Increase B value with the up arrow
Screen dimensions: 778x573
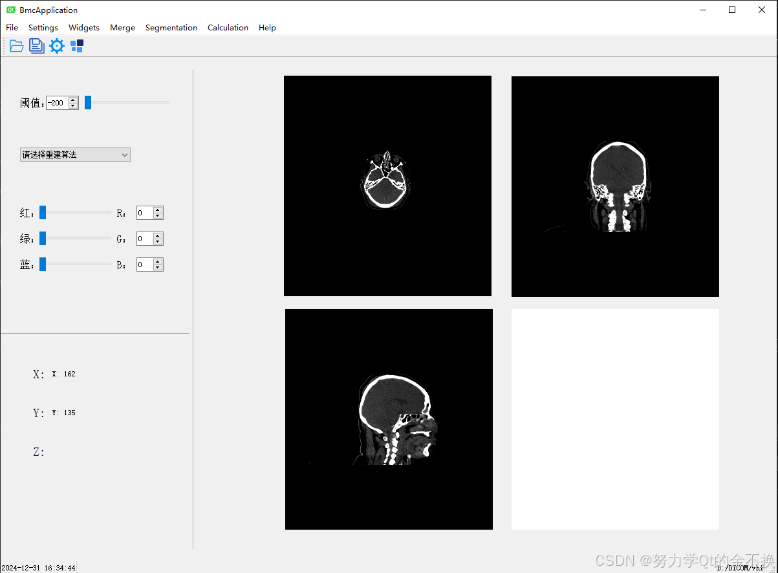click(x=158, y=261)
